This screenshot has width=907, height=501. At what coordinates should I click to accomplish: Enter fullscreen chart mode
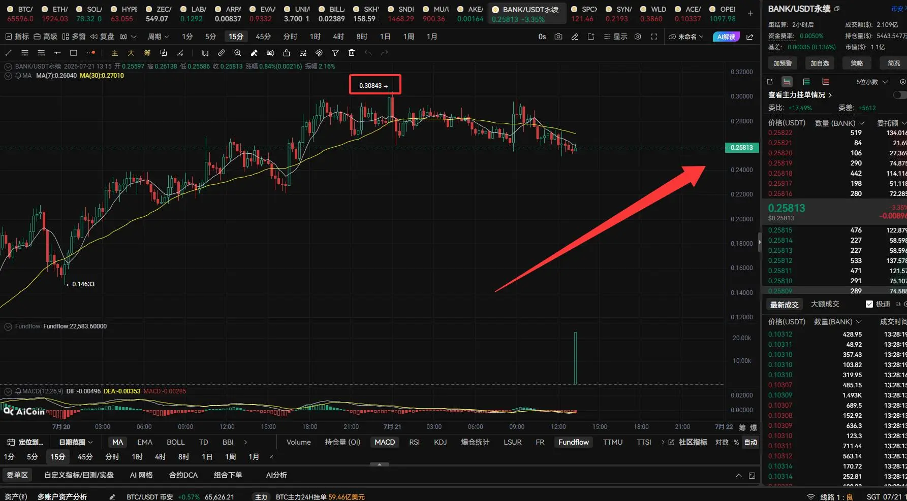(x=654, y=37)
